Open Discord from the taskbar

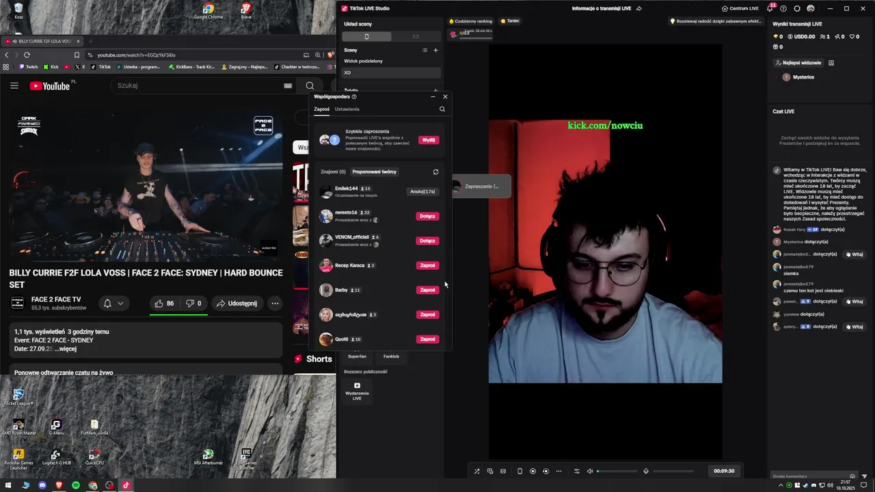(x=42, y=485)
